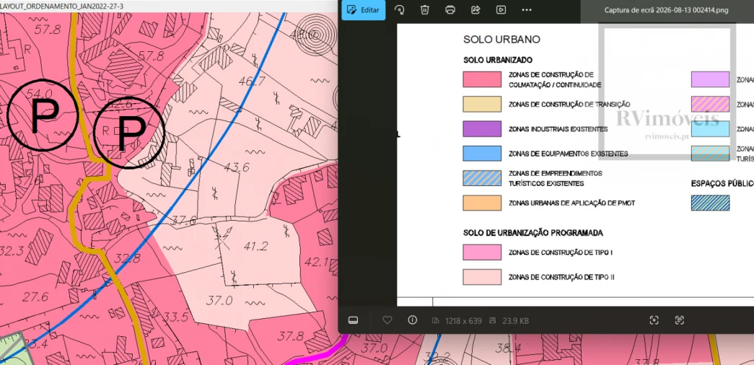Open the three-dots more options menu
The height and width of the screenshot is (365, 754).
(x=527, y=9)
